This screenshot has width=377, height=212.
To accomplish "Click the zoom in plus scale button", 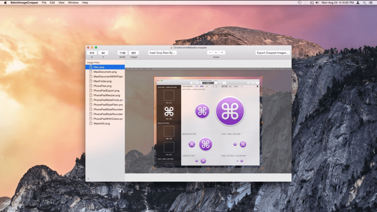I will click(222, 53).
